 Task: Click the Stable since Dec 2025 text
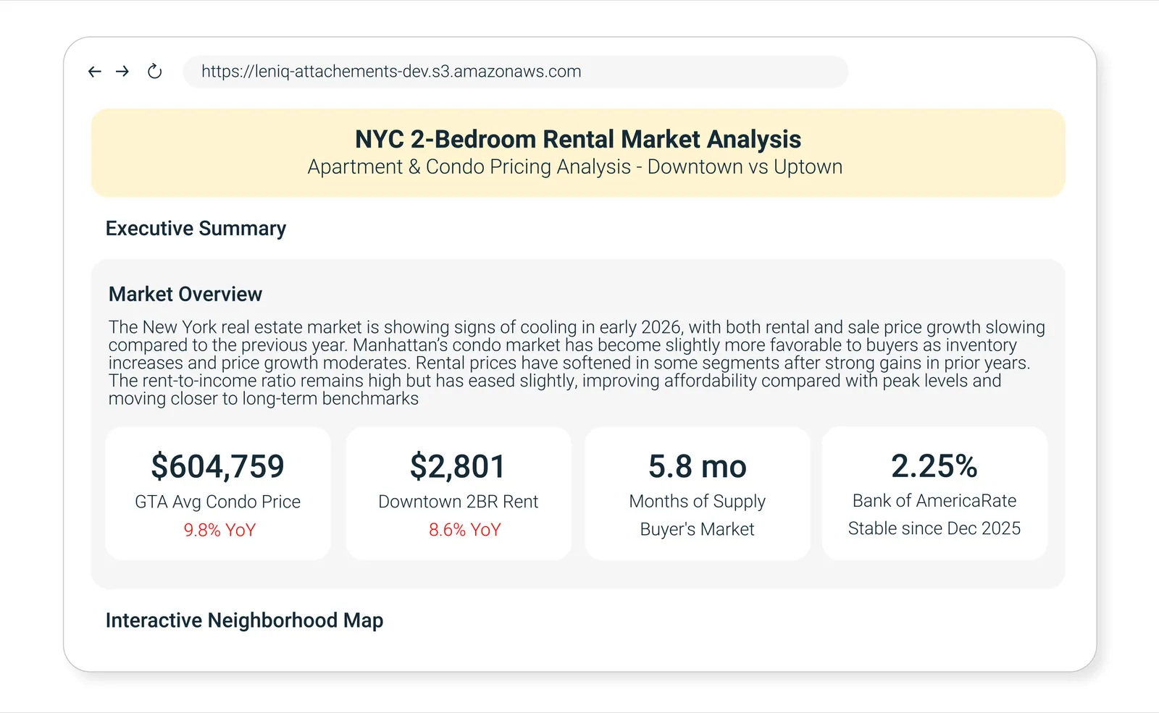coord(934,529)
